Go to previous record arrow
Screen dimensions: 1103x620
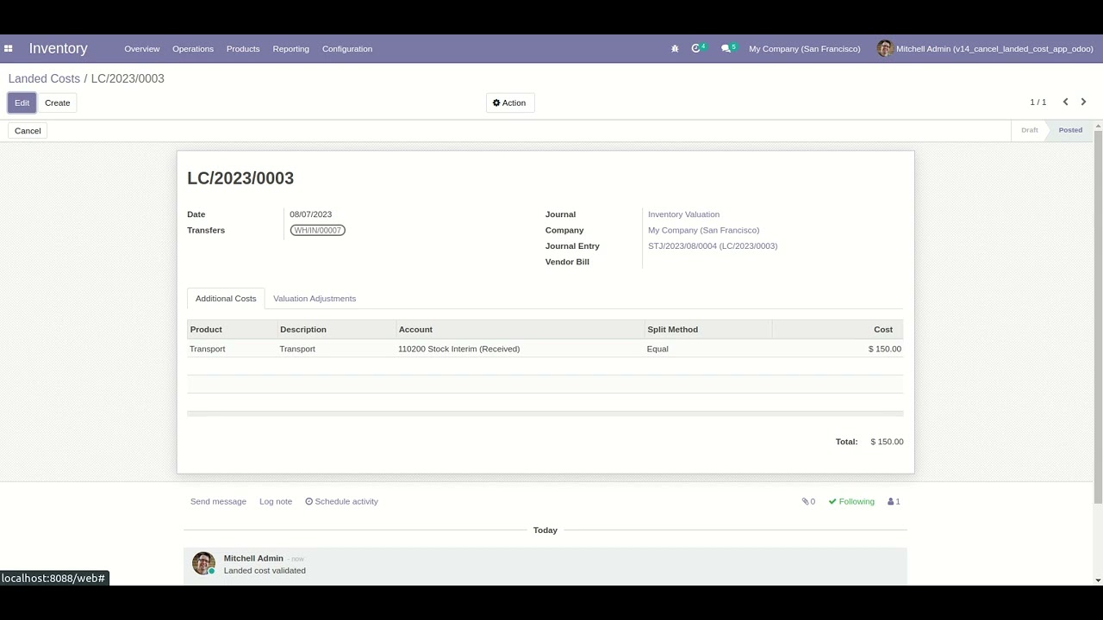(1065, 102)
